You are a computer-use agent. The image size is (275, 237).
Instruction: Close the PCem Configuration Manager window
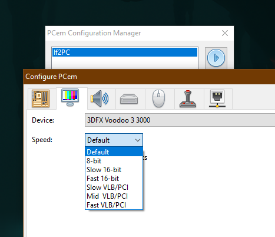pyautogui.click(x=225, y=33)
